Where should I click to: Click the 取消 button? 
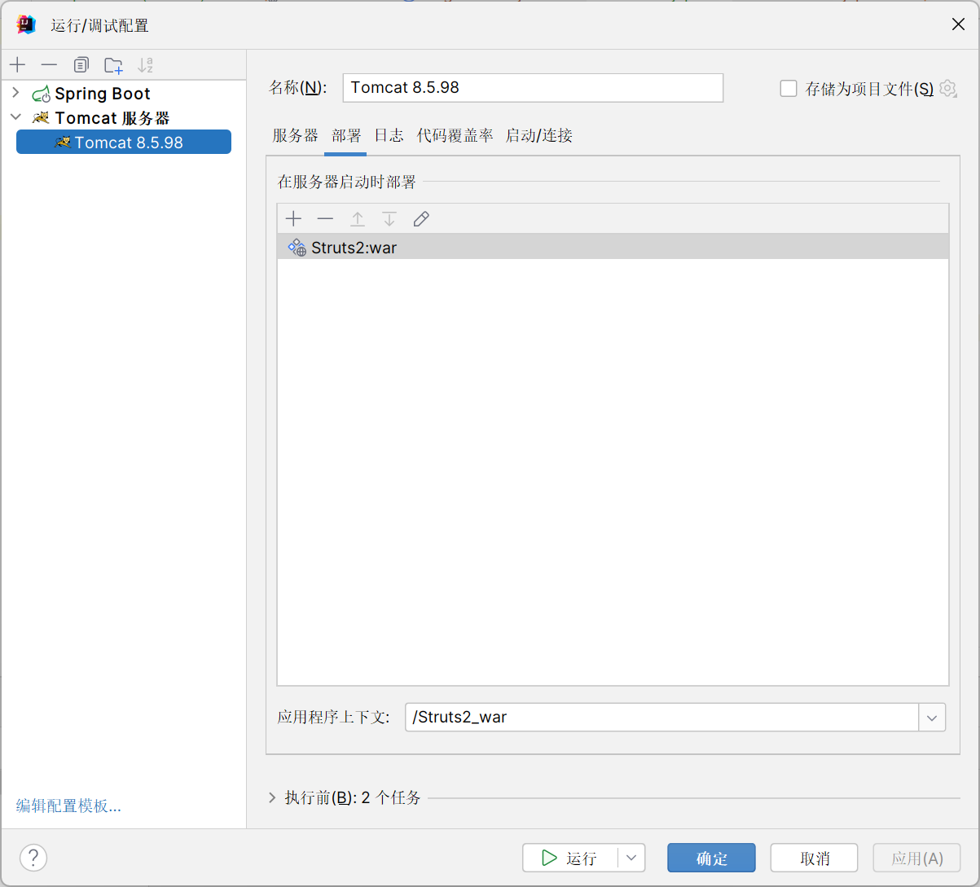click(x=815, y=858)
